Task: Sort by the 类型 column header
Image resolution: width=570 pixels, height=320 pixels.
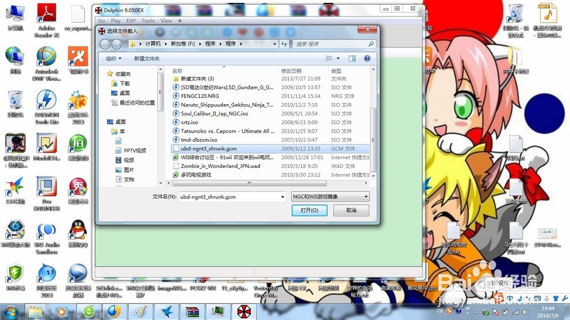Action: pos(336,71)
